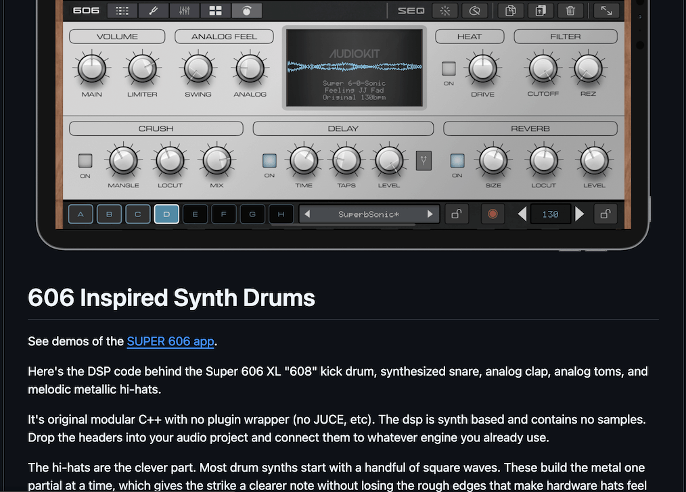The height and width of the screenshot is (492, 686).
Task: Select the four-pad grid view icon
Action: [215, 11]
